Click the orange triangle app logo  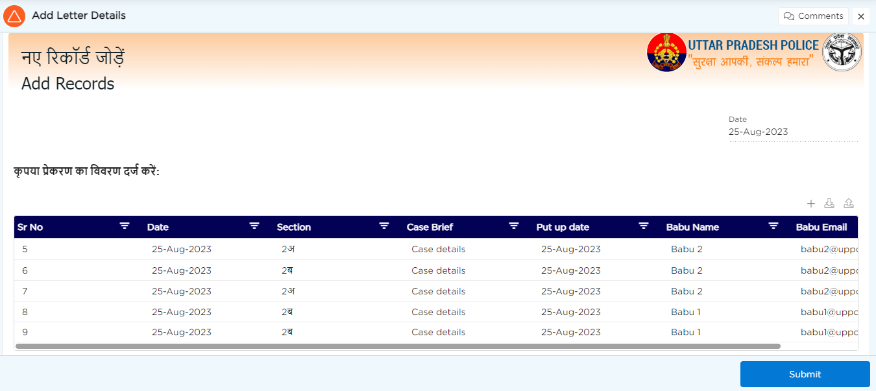(x=14, y=16)
